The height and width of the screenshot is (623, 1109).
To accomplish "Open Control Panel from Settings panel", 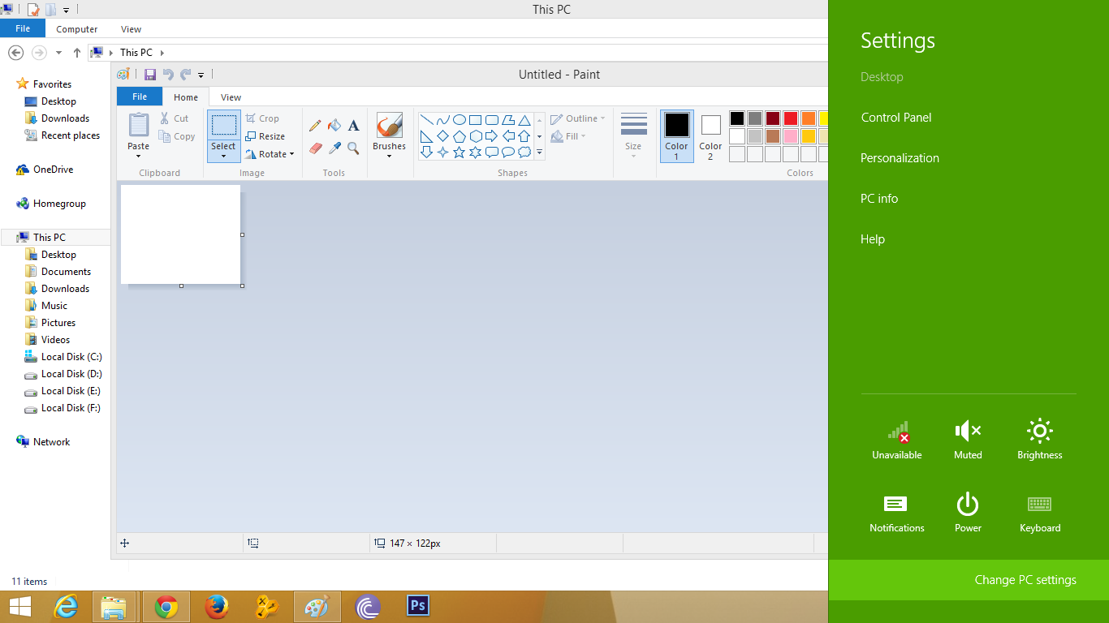I will click(x=895, y=118).
